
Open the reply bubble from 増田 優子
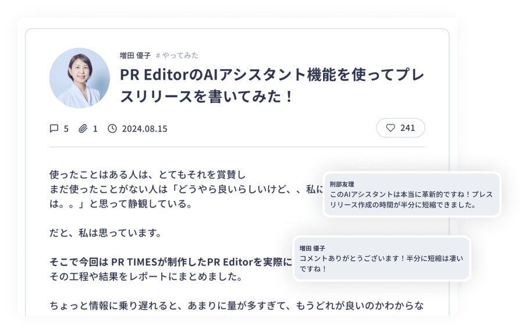pyautogui.click(x=382, y=258)
